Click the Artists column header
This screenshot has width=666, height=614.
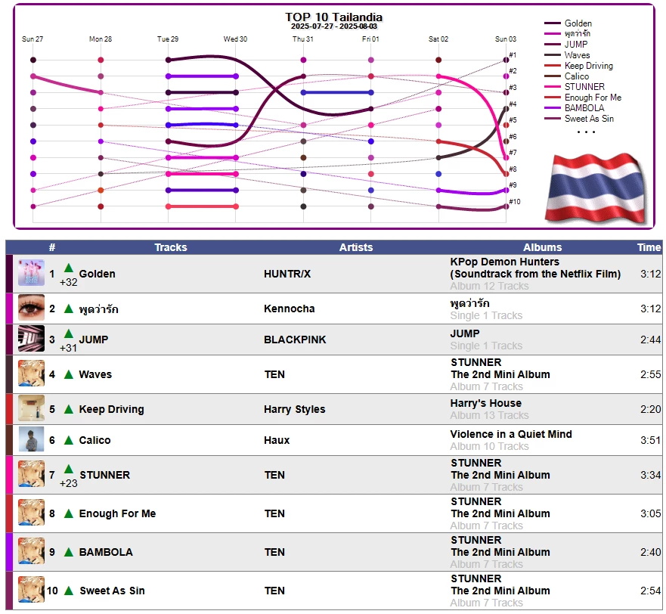[x=356, y=247]
